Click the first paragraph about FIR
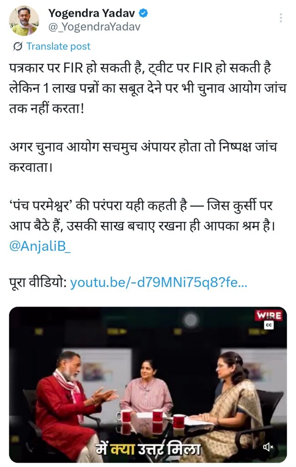 148,88
